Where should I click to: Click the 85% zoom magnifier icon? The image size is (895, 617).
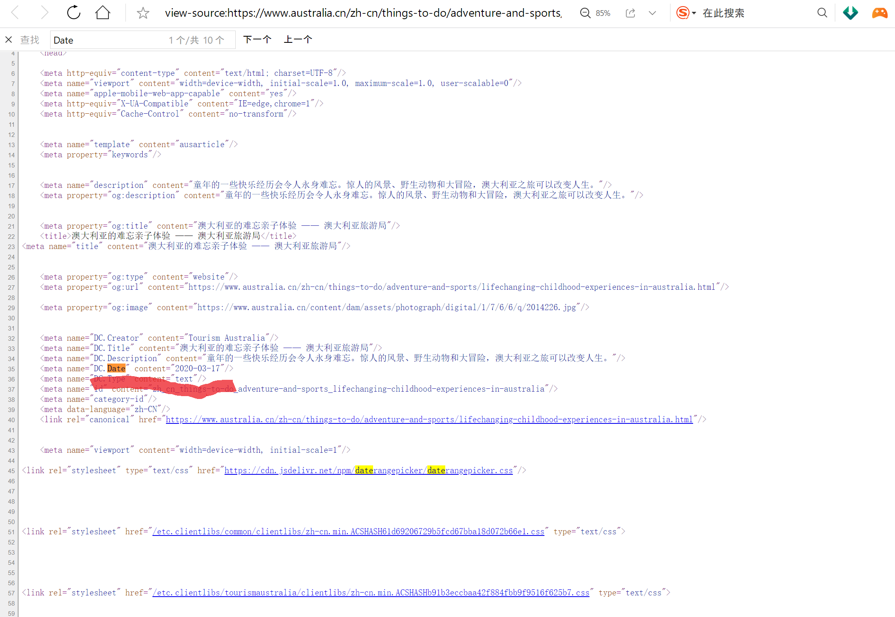coord(586,13)
